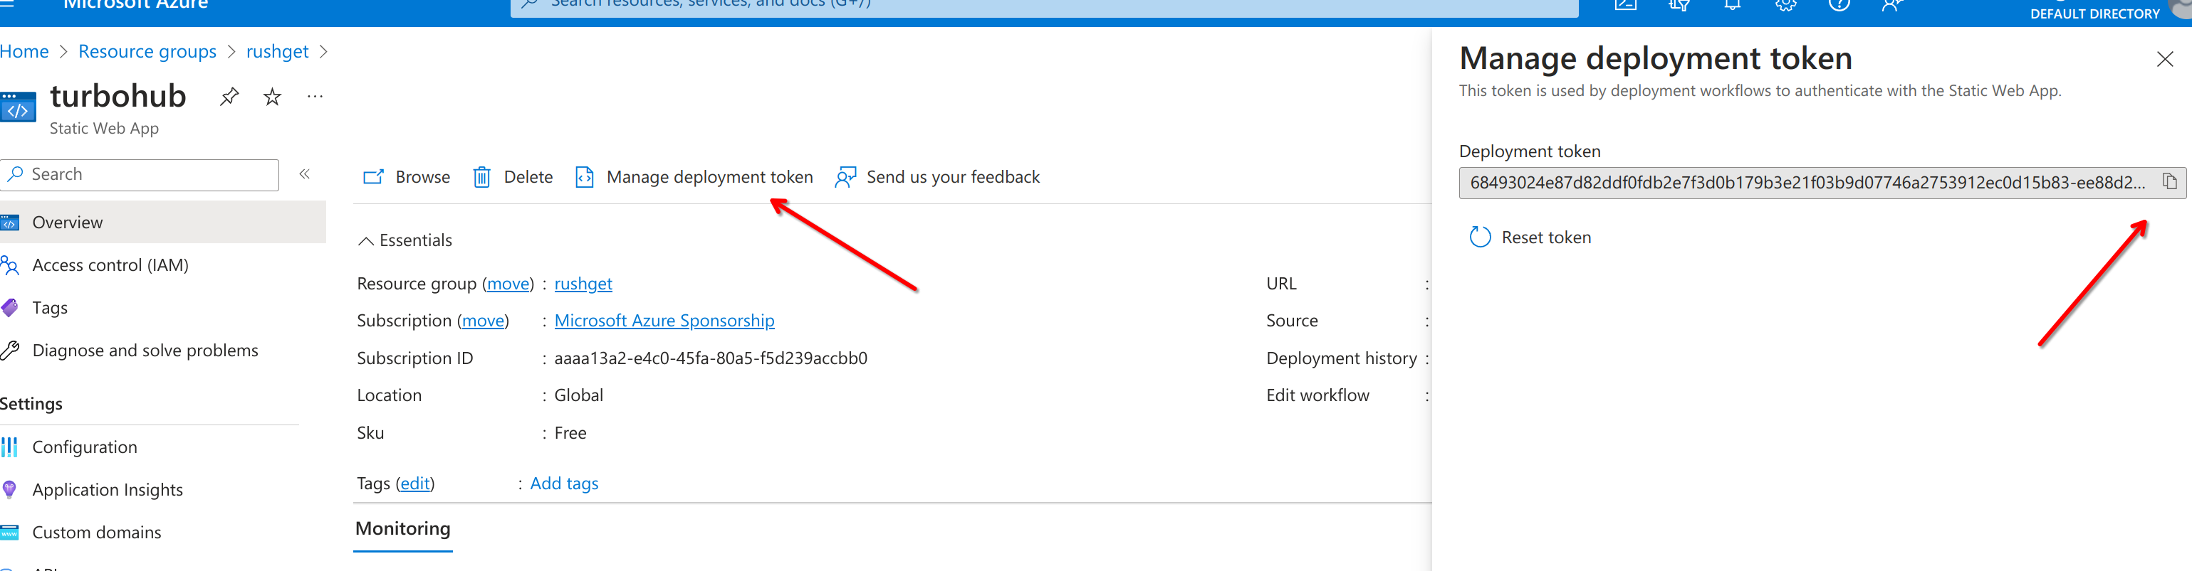This screenshot has height=571, width=2192.
Task: Click the edit link beside Tags
Action: pos(415,484)
